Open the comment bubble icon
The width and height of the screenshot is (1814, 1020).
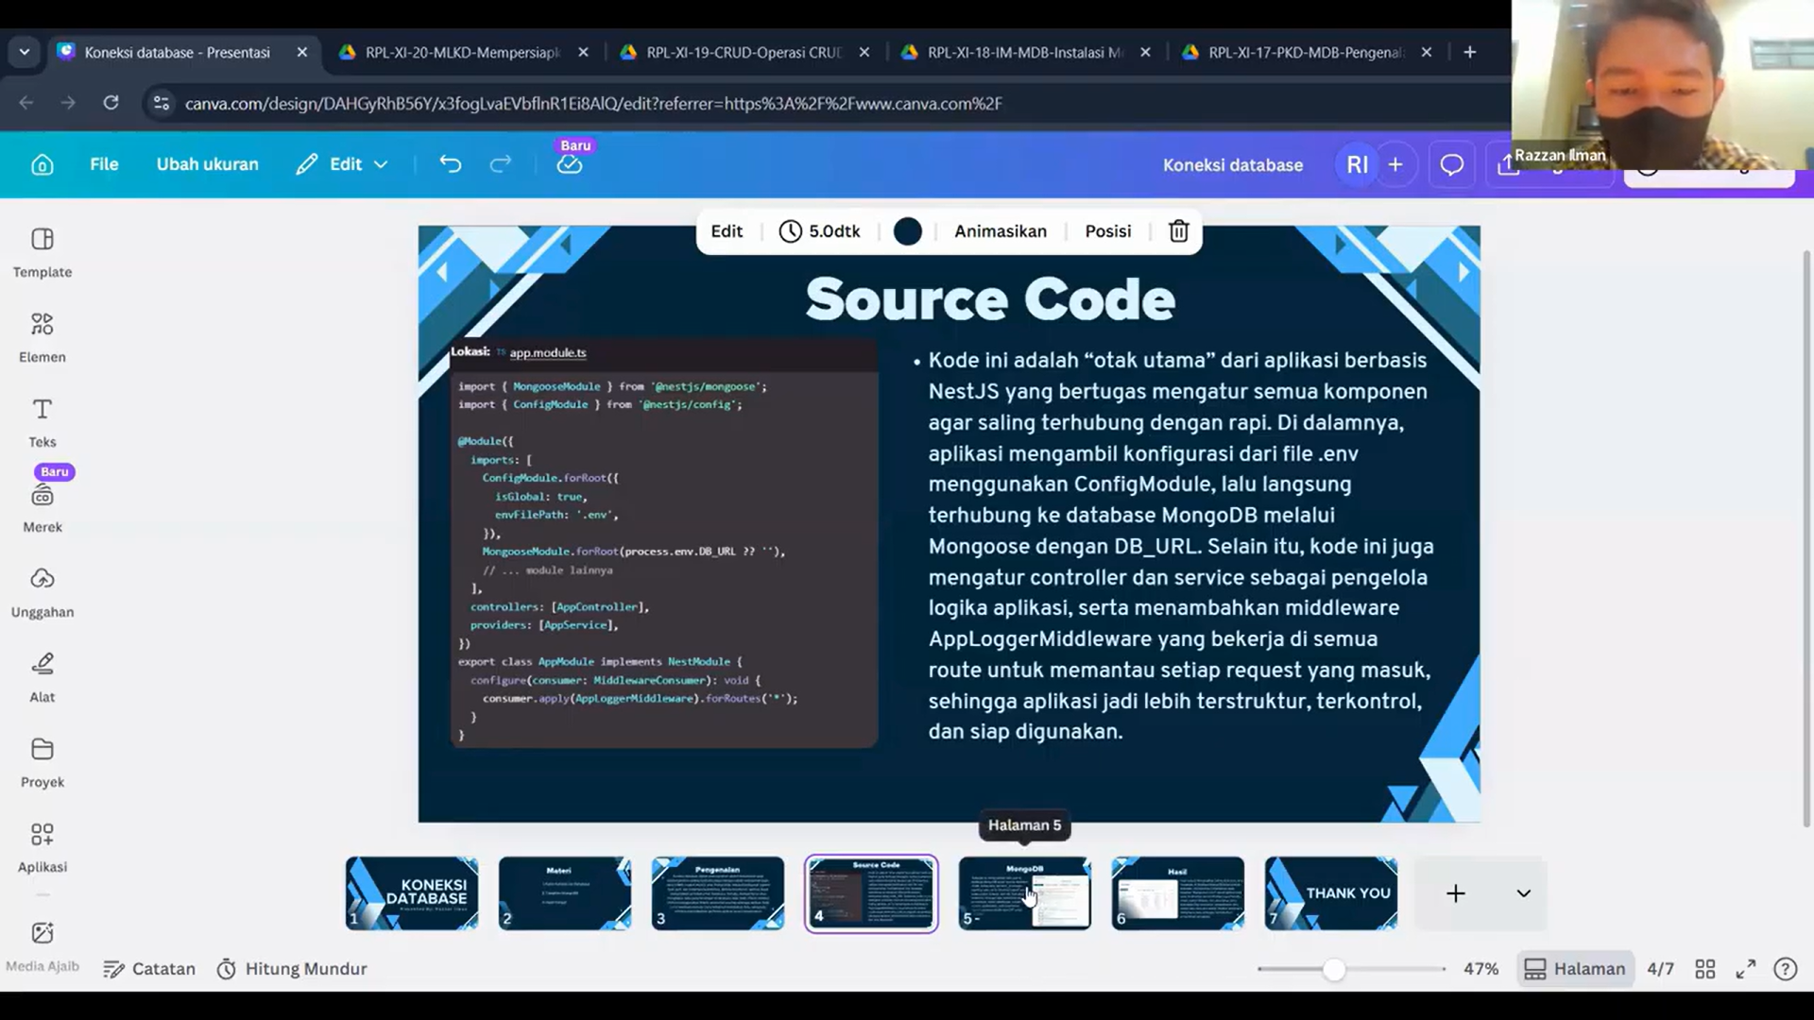click(x=1451, y=165)
